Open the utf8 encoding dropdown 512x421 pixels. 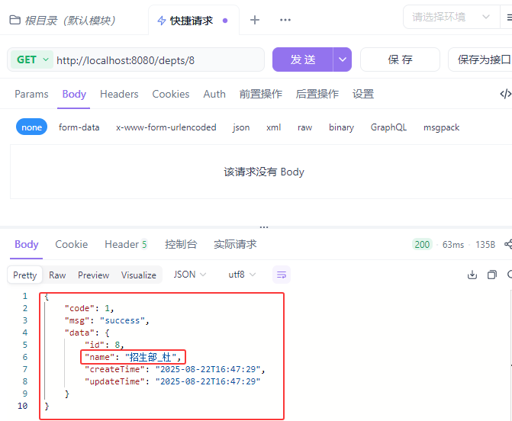242,275
